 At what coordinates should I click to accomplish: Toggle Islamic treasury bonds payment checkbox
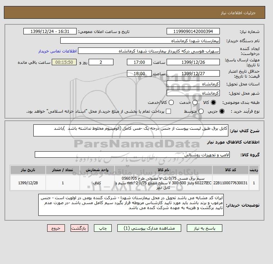(x=168, y=111)
